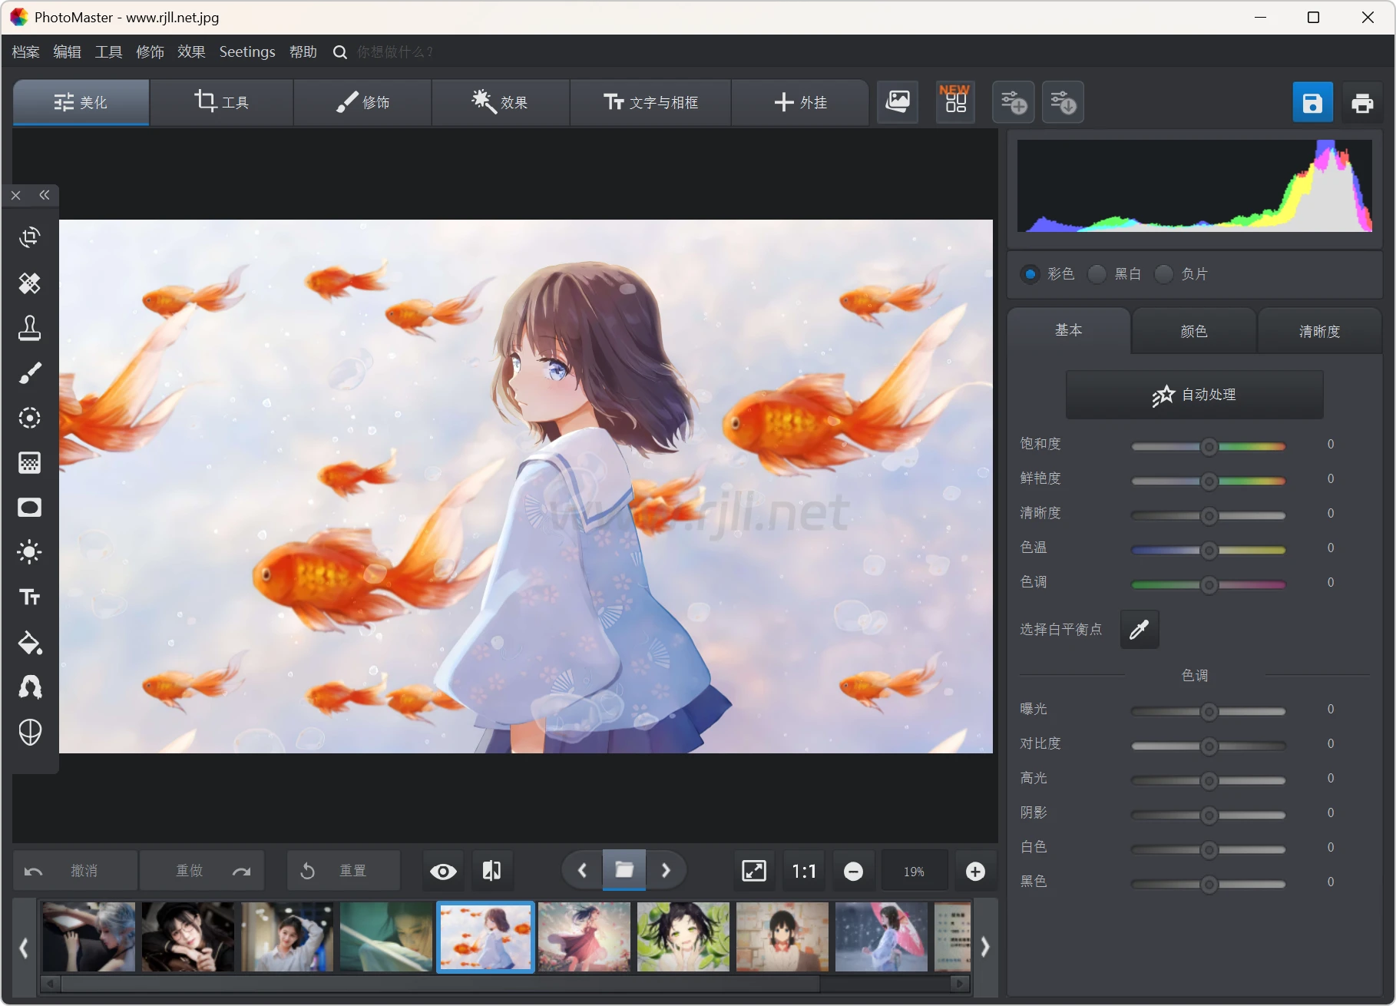Click the 重置 reset button

point(343,871)
